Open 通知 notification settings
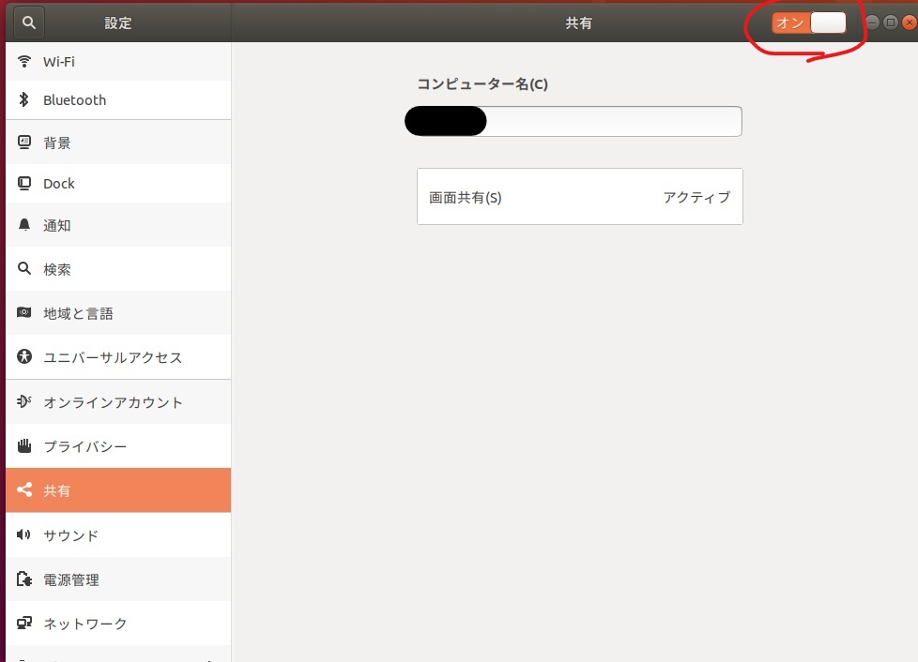This screenshot has height=662, width=918. click(118, 225)
